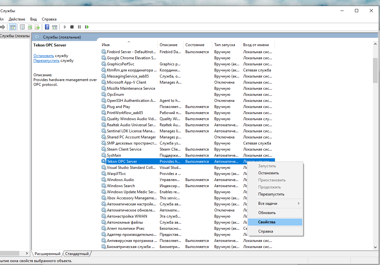Click the vertical scrollbar down arrow
This screenshot has width=380, height=265.
375,247
